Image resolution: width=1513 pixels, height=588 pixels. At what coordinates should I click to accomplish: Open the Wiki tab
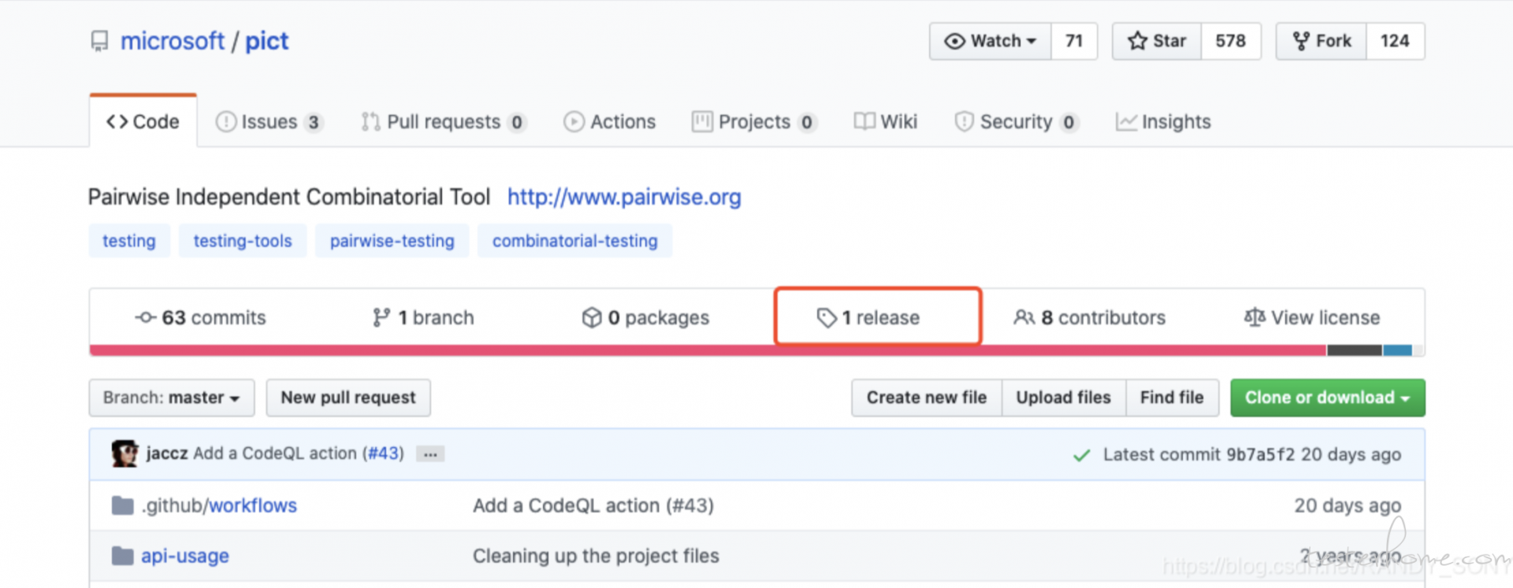pos(886,122)
